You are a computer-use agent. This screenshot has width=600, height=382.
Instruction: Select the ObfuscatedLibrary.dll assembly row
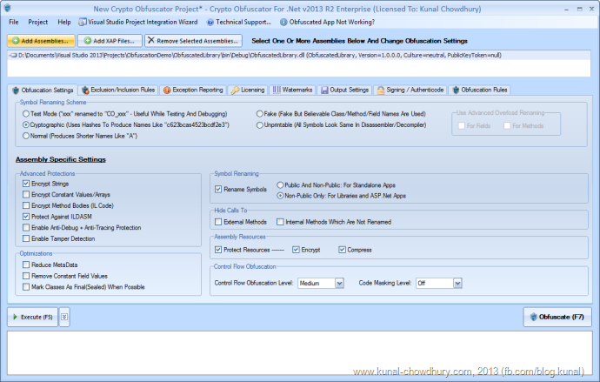tap(299, 56)
